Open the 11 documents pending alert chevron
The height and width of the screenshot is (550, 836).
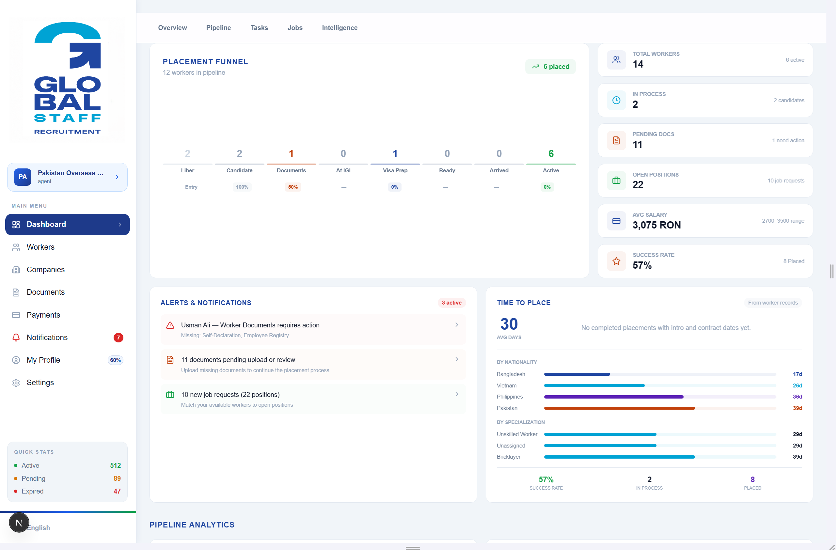click(x=457, y=359)
